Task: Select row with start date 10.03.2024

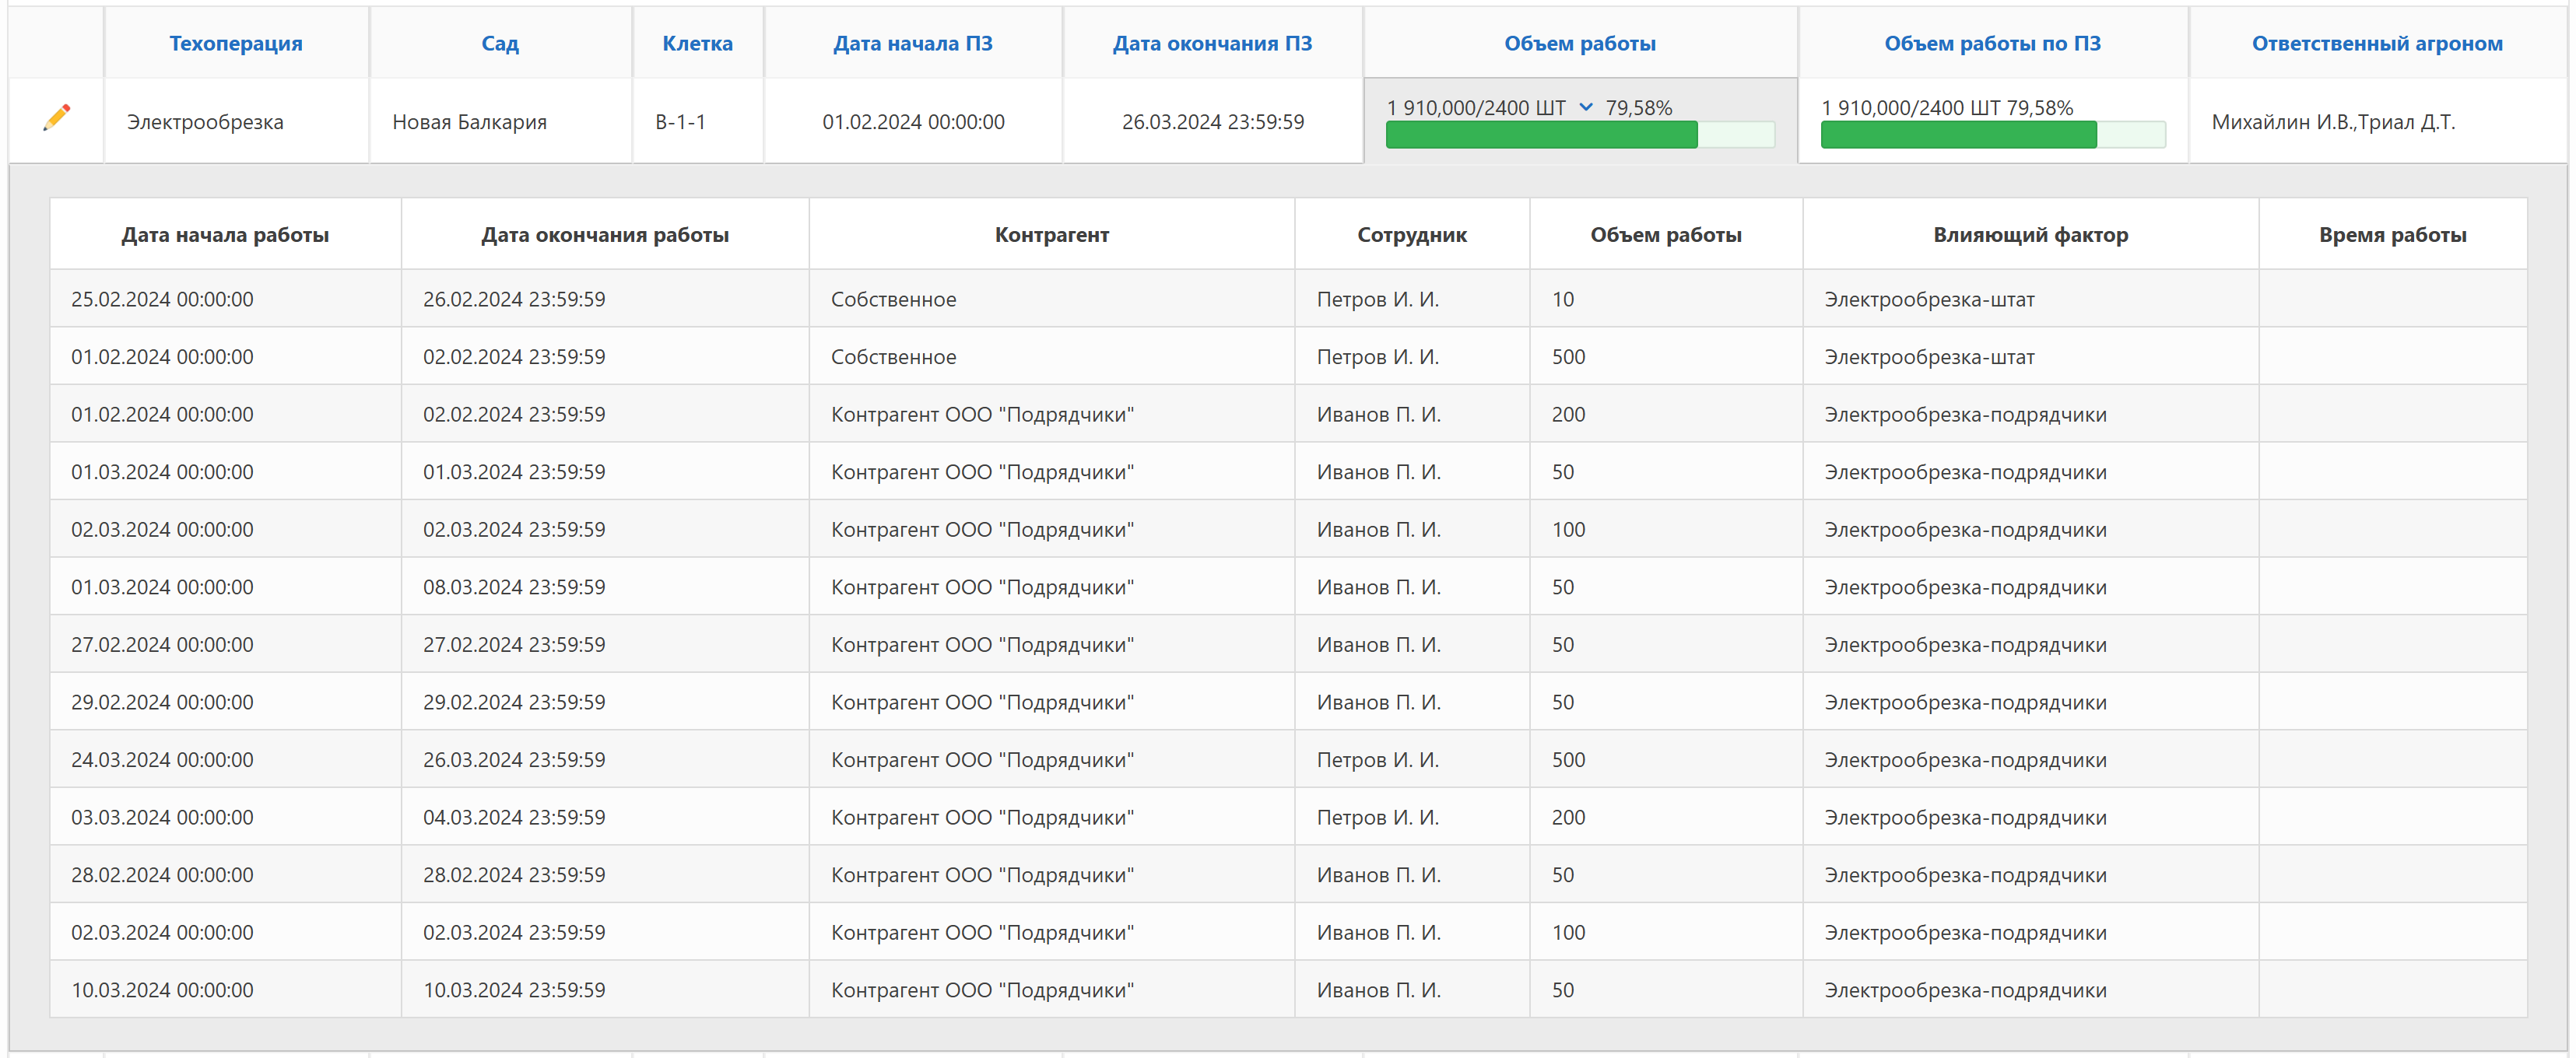Action: click(x=162, y=990)
